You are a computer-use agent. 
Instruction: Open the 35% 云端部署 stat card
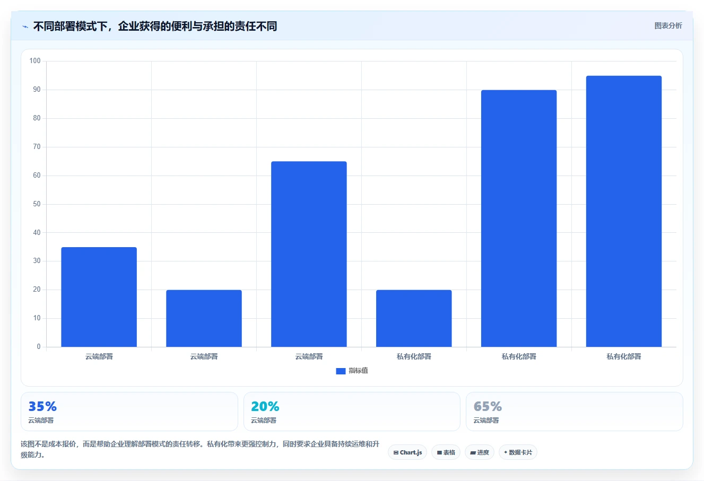(129, 412)
